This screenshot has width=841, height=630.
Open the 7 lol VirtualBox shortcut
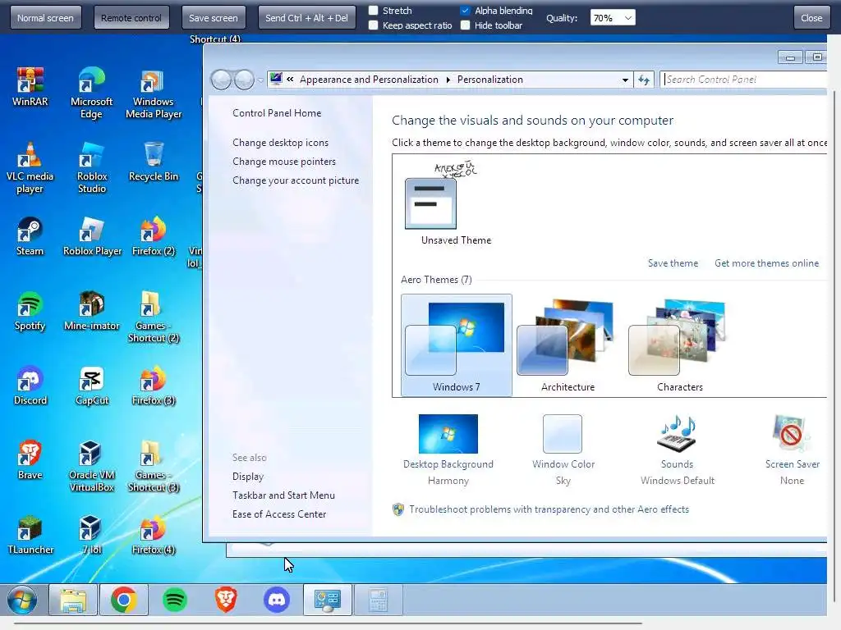point(92,535)
